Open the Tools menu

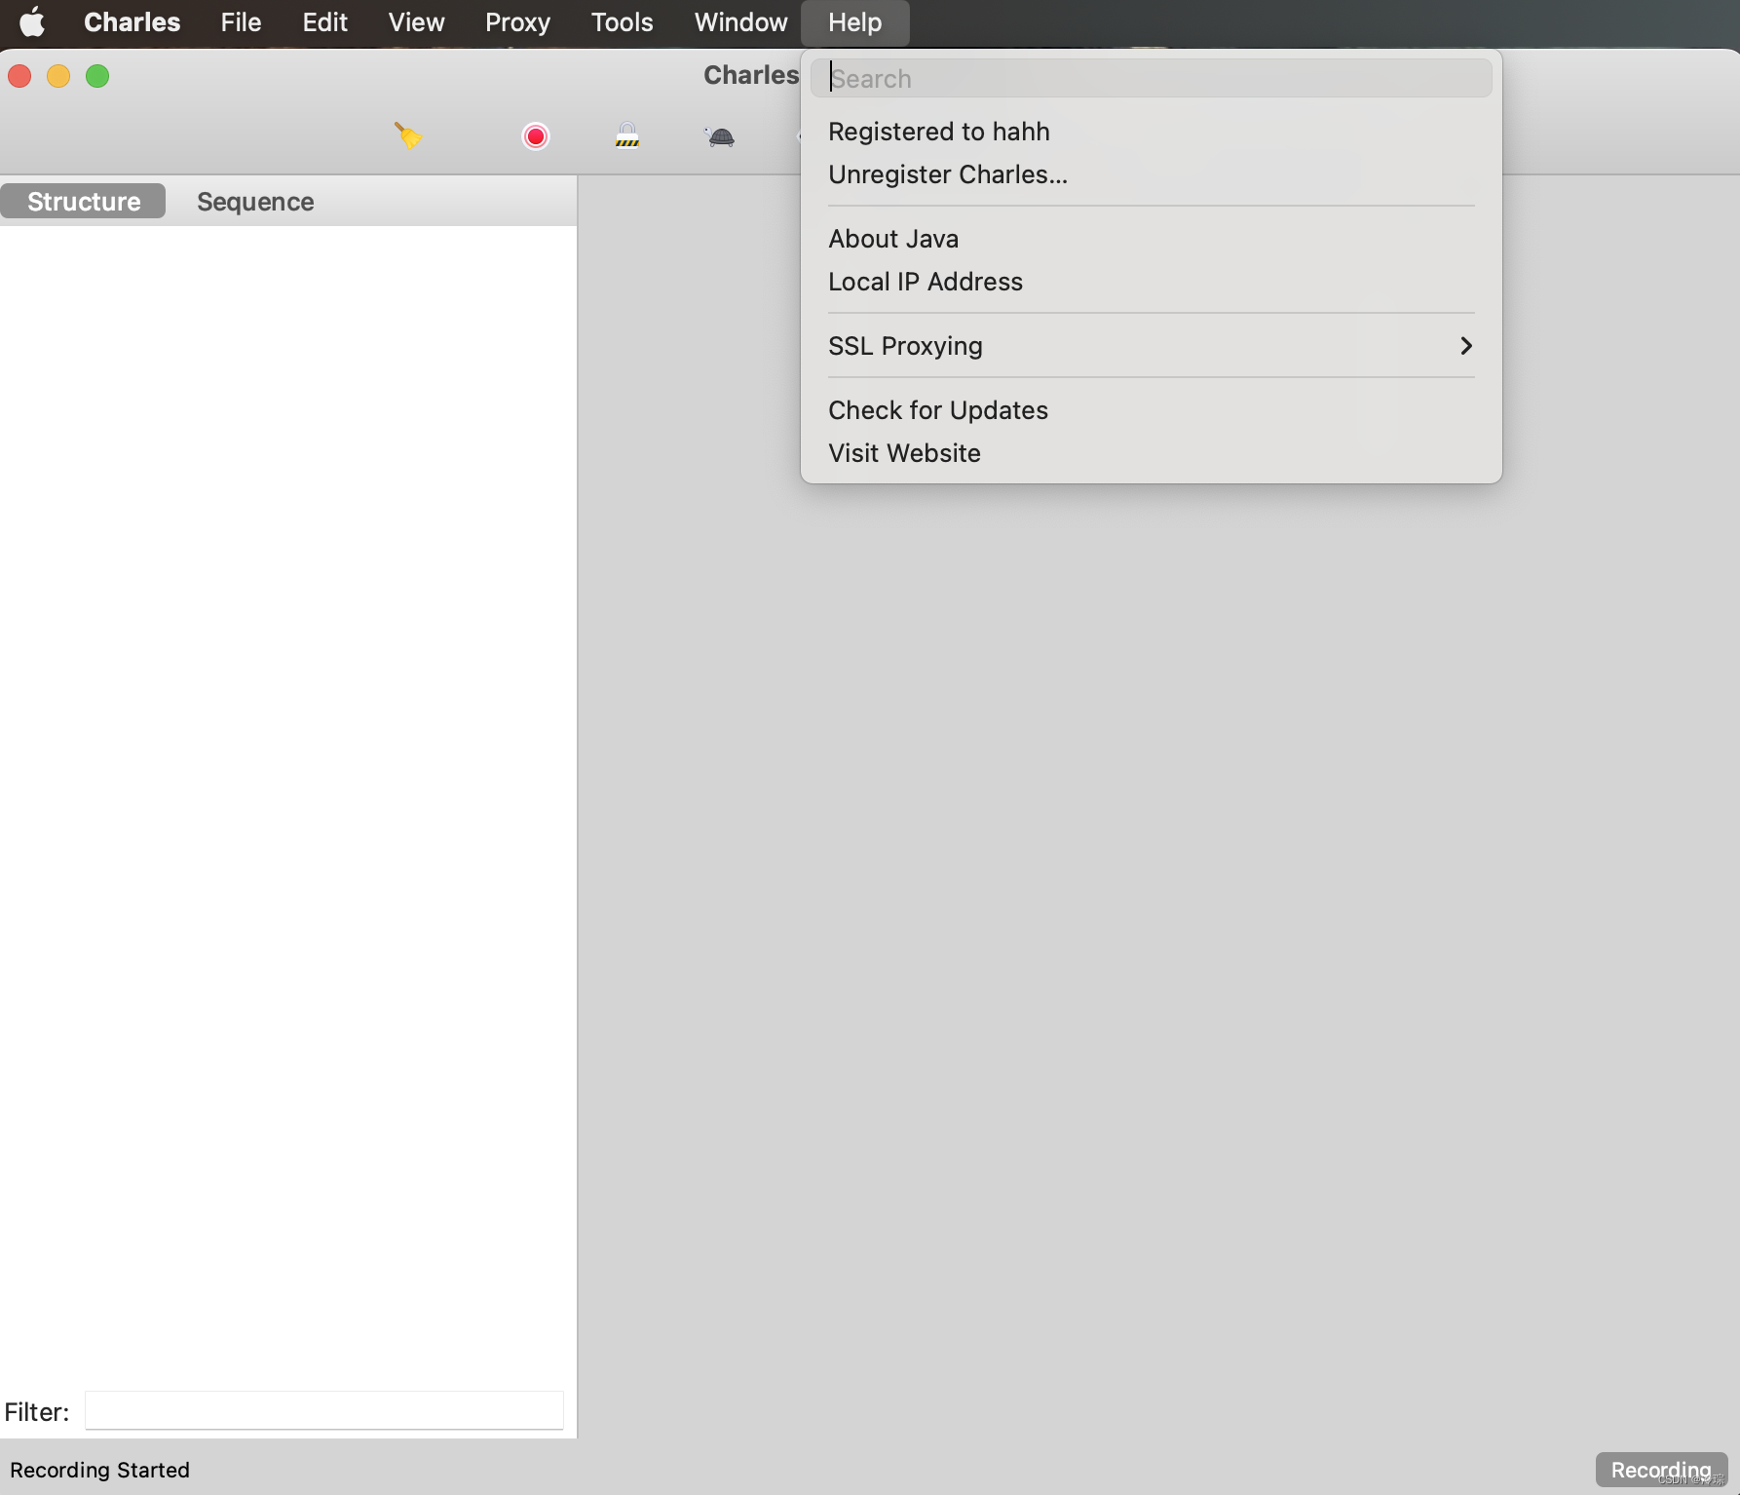point(622,21)
